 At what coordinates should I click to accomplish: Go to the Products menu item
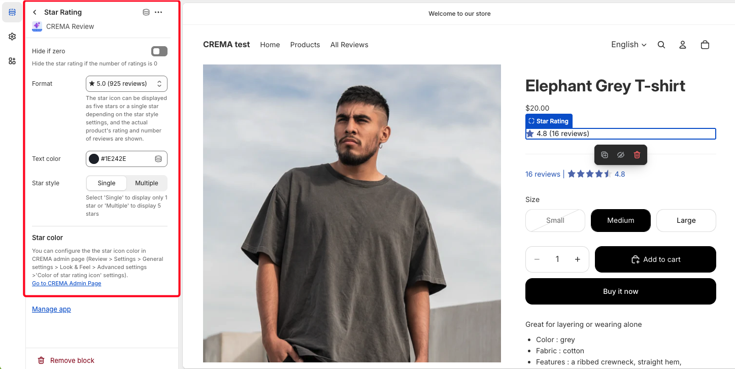point(305,45)
